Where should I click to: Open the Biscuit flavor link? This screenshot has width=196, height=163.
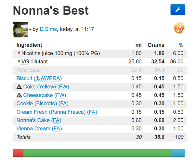pyautogui.click(x=24, y=78)
